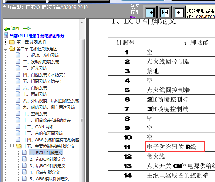Click pin 6 2缸喷嘴控制端 cell
The width and height of the screenshot is (215, 182).
click(179, 99)
